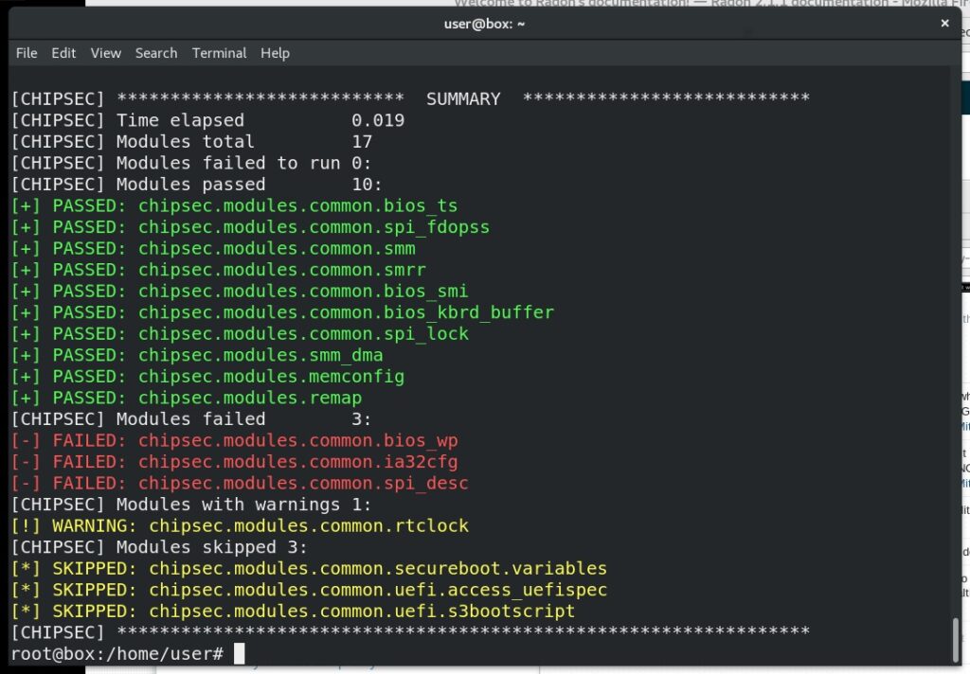Click the SKIPPED secureboot.variables line
Screen dimensions: 970x674
click(x=309, y=569)
